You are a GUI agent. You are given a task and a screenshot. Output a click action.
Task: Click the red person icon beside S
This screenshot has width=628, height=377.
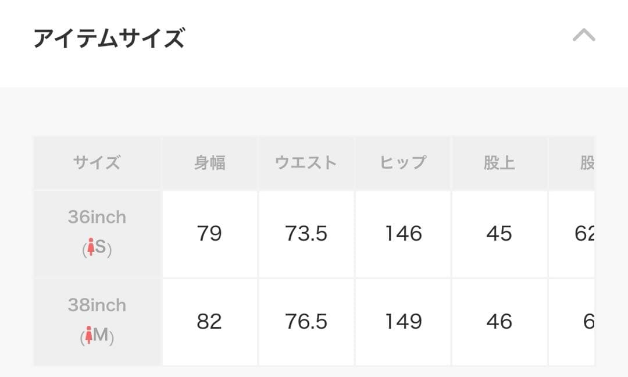click(90, 249)
